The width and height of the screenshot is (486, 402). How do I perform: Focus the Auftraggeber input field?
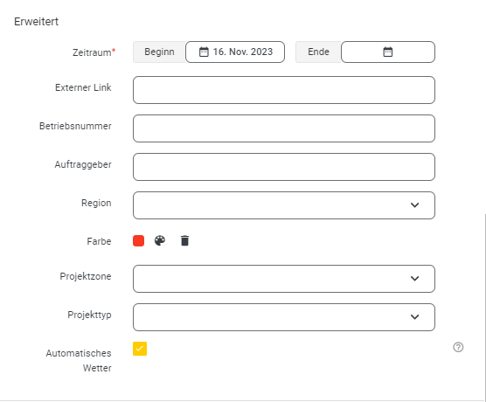pyautogui.click(x=284, y=167)
